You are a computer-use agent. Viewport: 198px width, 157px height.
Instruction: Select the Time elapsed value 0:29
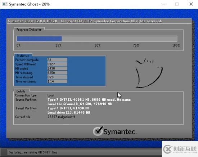tap(57, 77)
